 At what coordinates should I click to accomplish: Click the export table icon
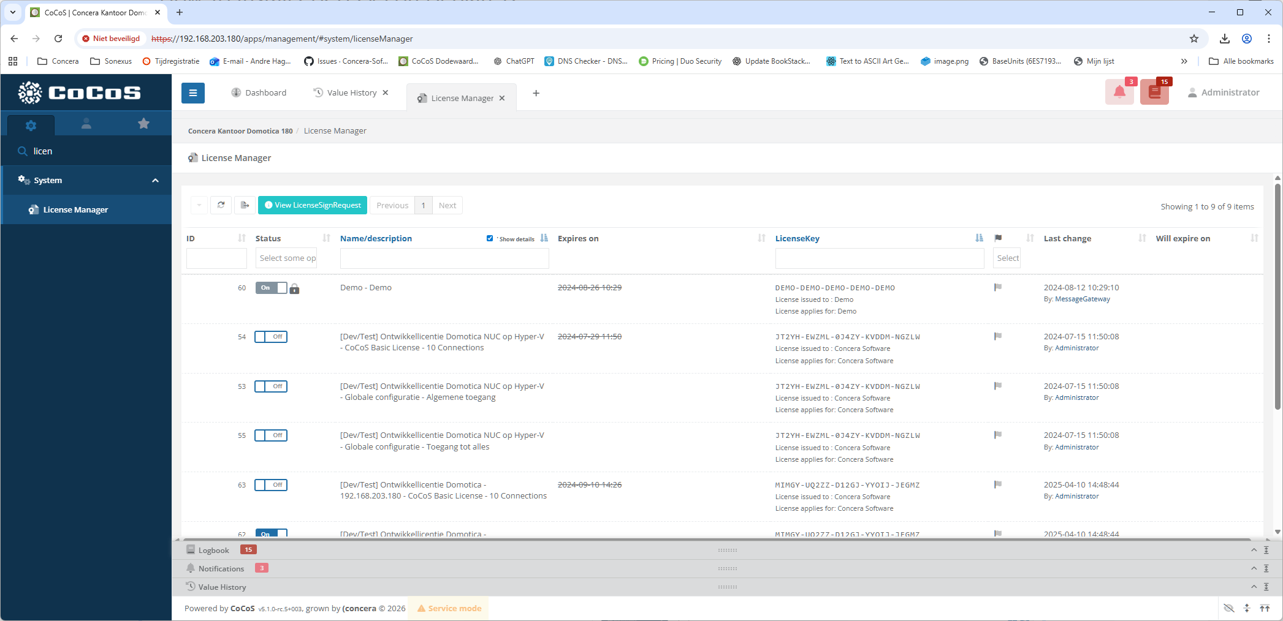(x=245, y=205)
